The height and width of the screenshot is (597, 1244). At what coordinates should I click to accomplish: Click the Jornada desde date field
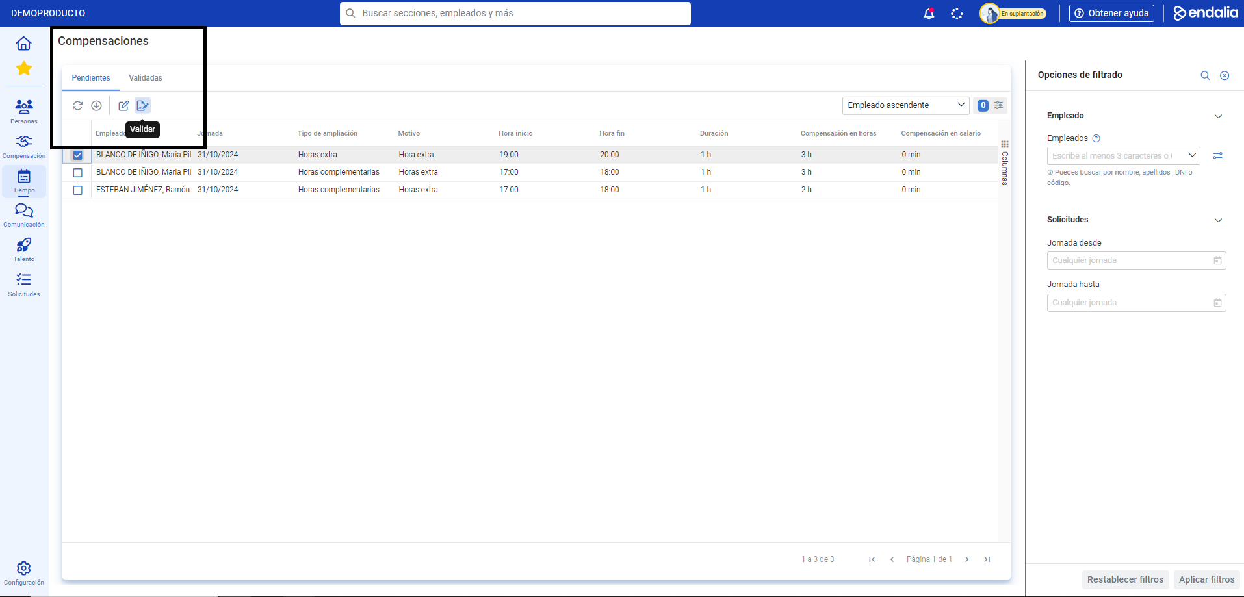pyautogui.click(x=1136, y=260)
